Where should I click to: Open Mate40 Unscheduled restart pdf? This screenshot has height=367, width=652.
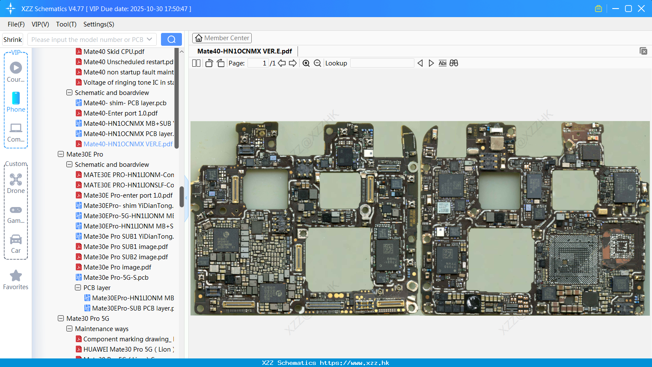tap(125, 62)
